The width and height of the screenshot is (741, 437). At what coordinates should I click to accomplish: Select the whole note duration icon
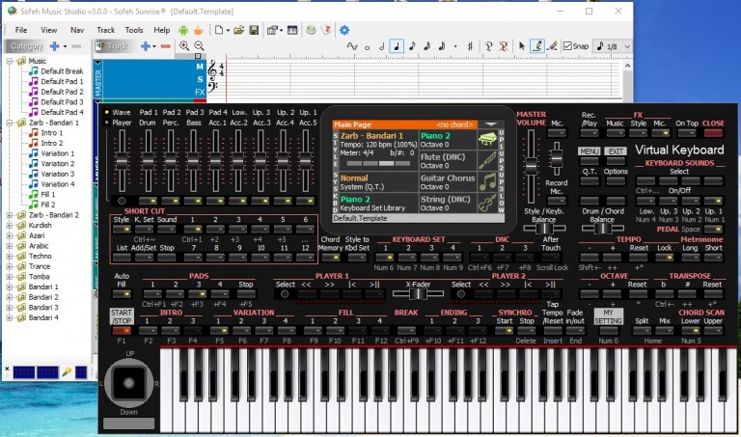(x=368, y=46)
